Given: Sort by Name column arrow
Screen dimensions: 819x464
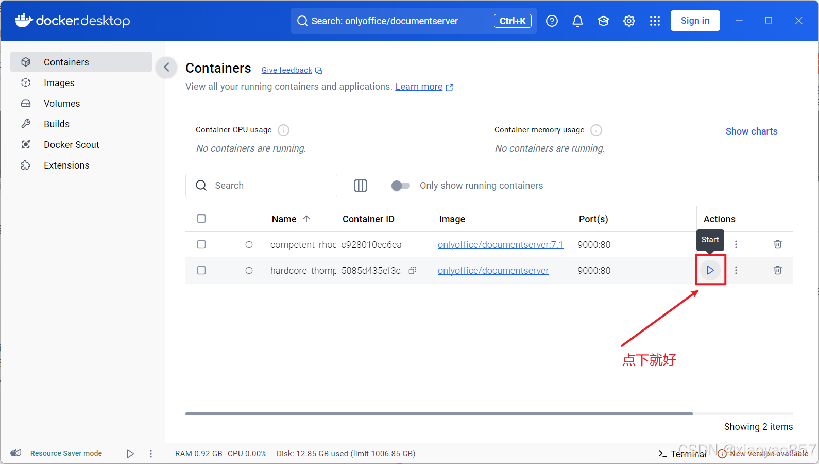Looking at the screenshot, I should click(306, 219).
